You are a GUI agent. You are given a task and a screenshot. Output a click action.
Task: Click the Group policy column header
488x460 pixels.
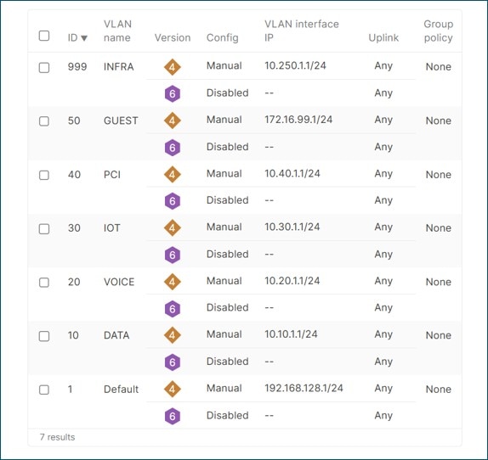click(x=438, y=31)
